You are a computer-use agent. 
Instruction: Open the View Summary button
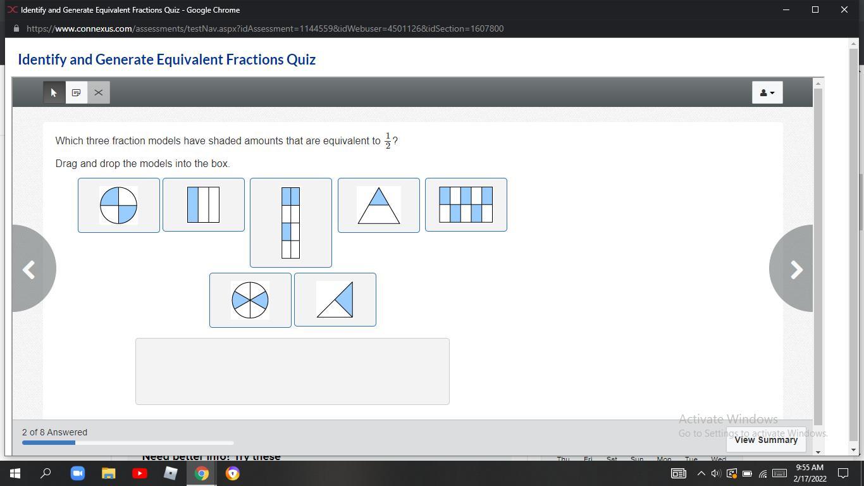coord(766,440)
